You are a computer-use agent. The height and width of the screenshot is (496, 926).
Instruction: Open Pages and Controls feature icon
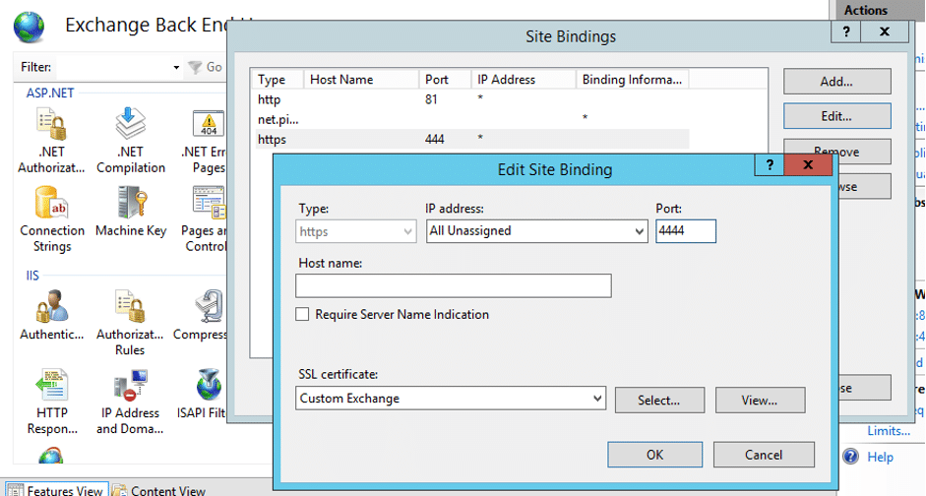(x=209, y=203)
